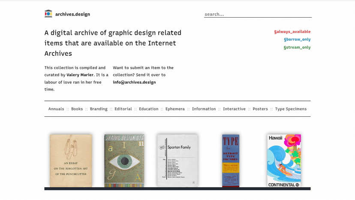The image size is (355, 200).
Task: Open the Valery Marier curator link
Action: [x=80, y=75]
